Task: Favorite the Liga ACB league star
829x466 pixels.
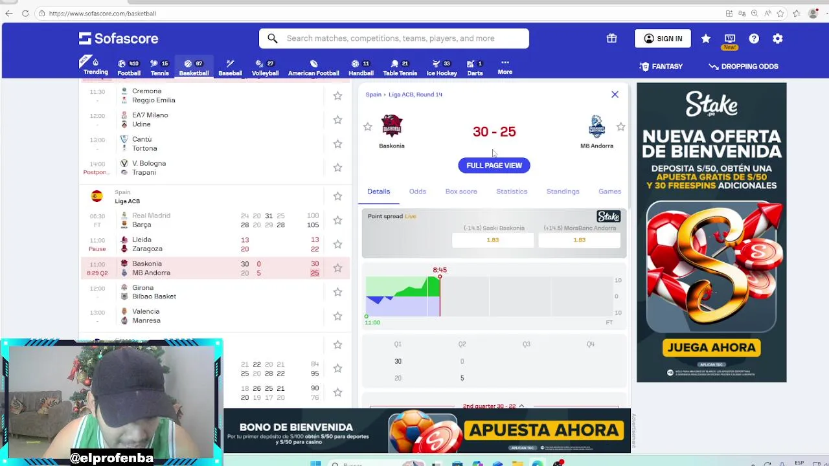Action: coord(337,196)
